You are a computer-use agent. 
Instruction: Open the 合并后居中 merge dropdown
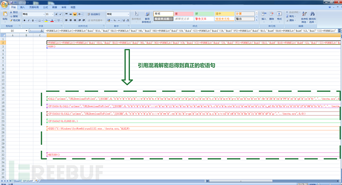click(104, 20)
